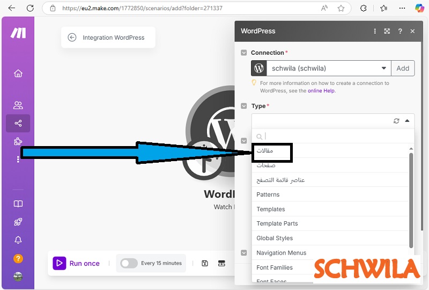Image resolution: width=429 pixels, height=290 pixels.
Task: Click the save scenario disk icon
Action: pyautogui.click(x=205, y=263)
